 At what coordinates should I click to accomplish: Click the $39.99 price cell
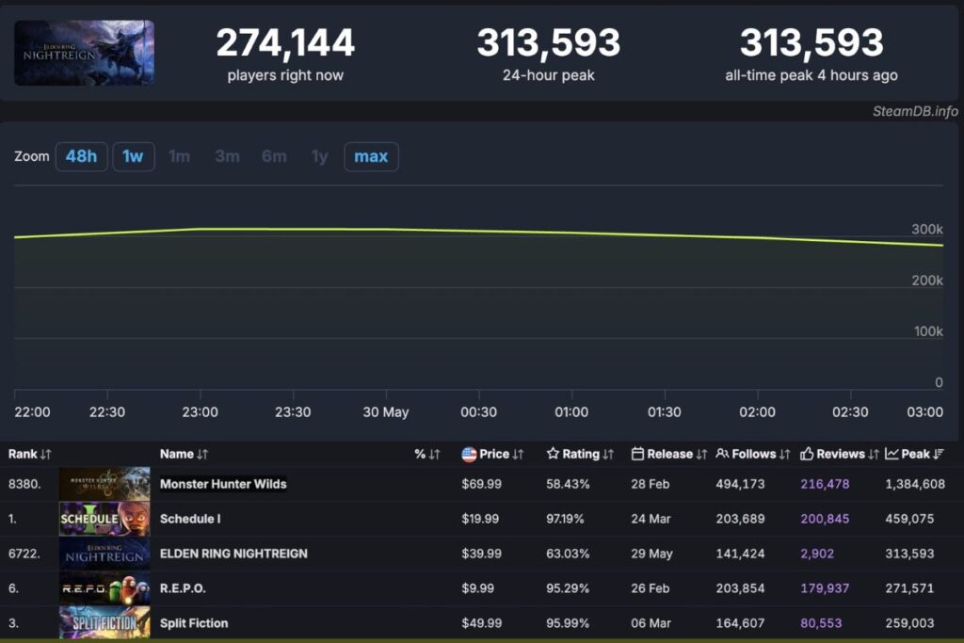(x=481, y=554)
